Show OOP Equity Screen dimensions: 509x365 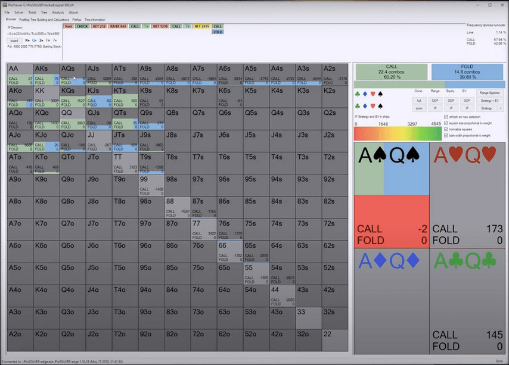[x=451, y=101]
